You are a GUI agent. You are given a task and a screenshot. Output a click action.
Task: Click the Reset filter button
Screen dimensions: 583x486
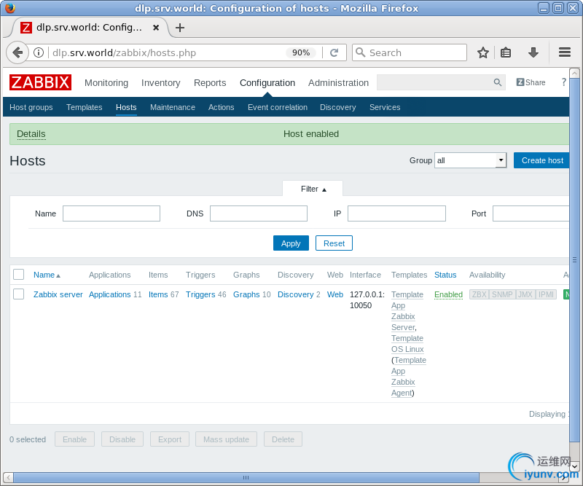tap(334, 243)
